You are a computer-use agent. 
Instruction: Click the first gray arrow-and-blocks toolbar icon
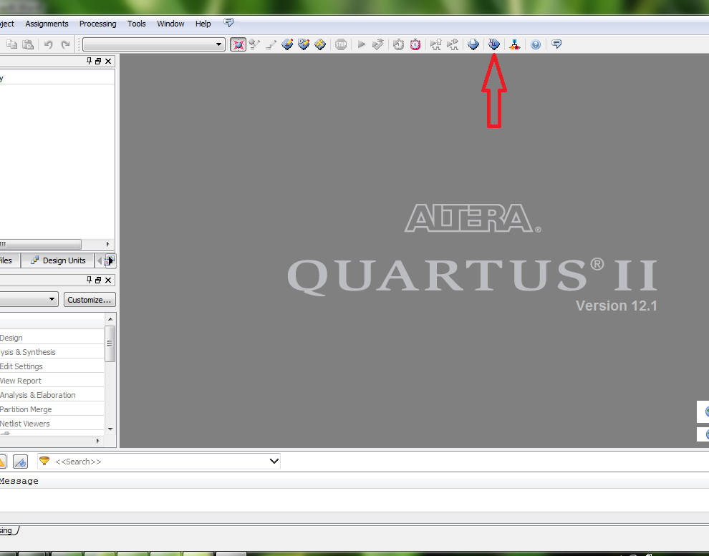[x=436, y=44]
